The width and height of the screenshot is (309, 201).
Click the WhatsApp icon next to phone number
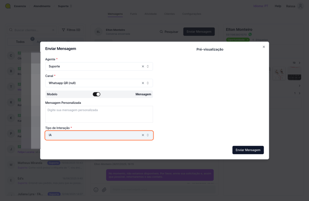250,35
